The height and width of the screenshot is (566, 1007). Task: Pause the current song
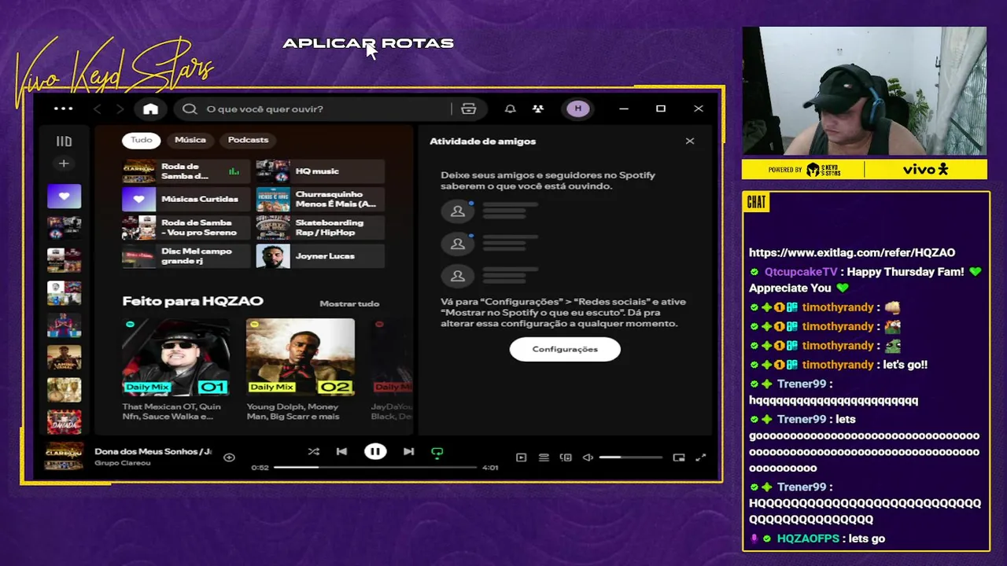[x=375, y=452]
